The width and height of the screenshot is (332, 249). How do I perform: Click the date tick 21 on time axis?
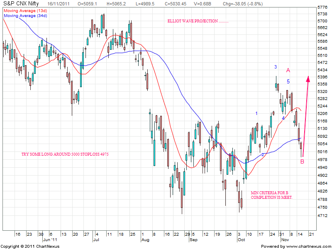click(x=311, y=234)
